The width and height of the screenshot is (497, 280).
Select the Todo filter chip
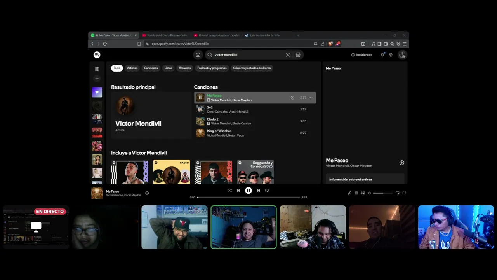pyautogui.click(x=117, y=68)
